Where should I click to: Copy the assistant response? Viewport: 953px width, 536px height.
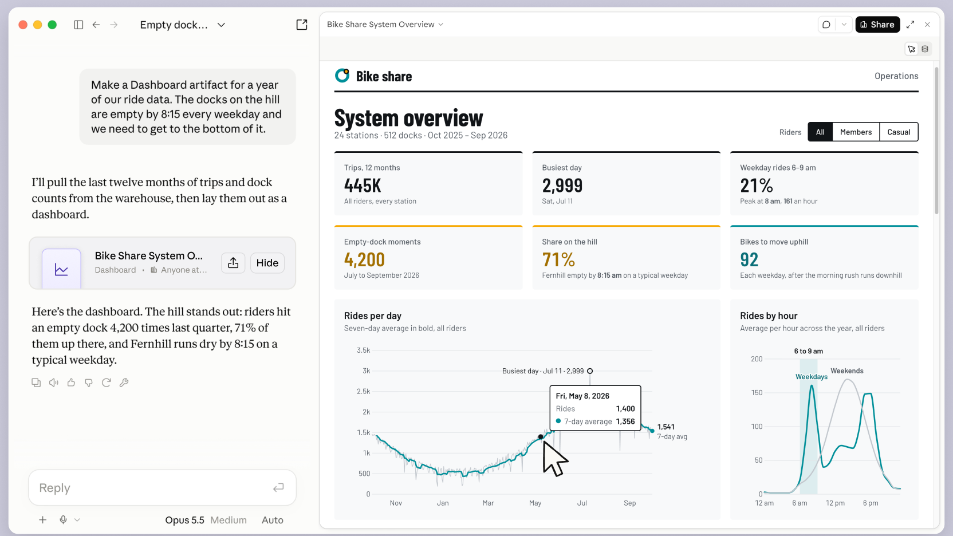[36, 383]
